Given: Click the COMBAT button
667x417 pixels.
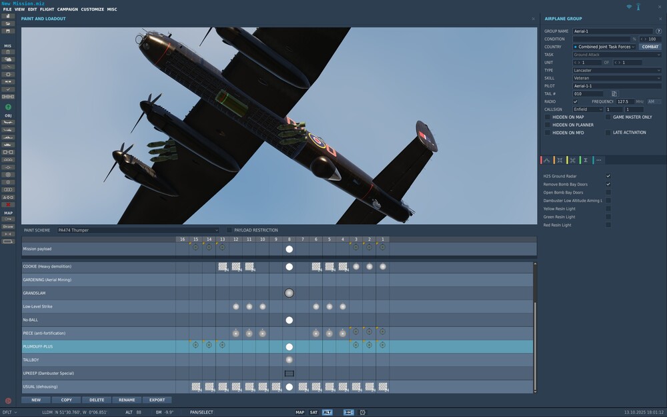Looking at the screenshot, I should [650, 47].
